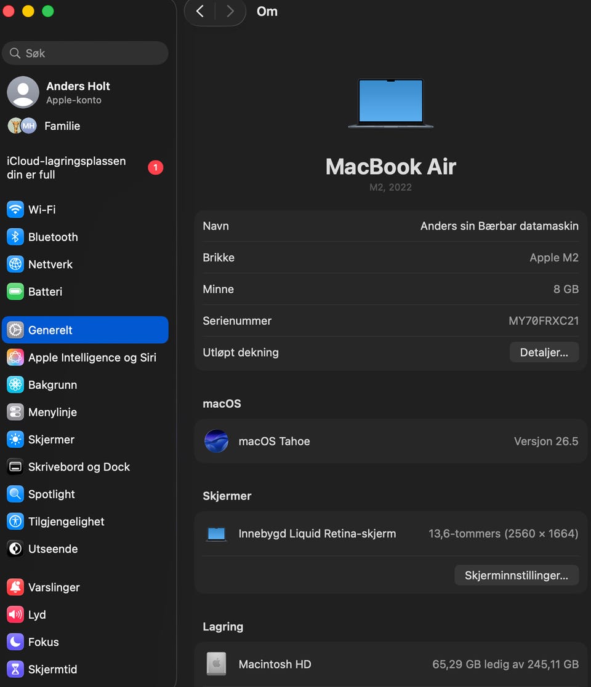
Task: Open the Utseende icon
Action: pos(15,549)
